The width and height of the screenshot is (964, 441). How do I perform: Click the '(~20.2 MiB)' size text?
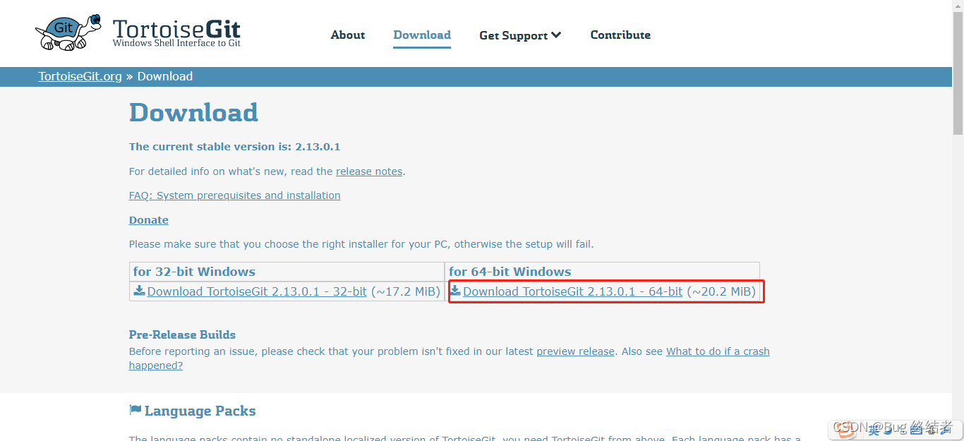[721, 291]
